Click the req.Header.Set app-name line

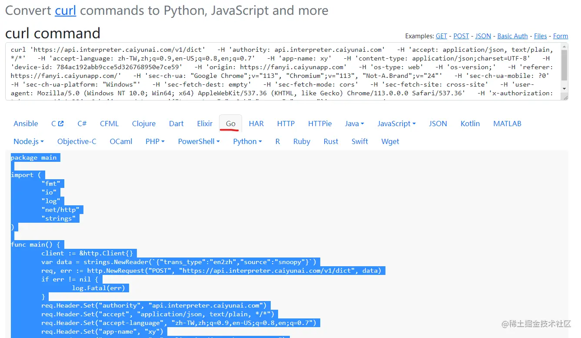[103, 331]
